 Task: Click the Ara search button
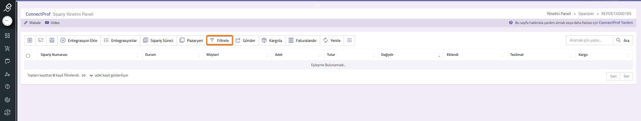click(x=623, y=40)
